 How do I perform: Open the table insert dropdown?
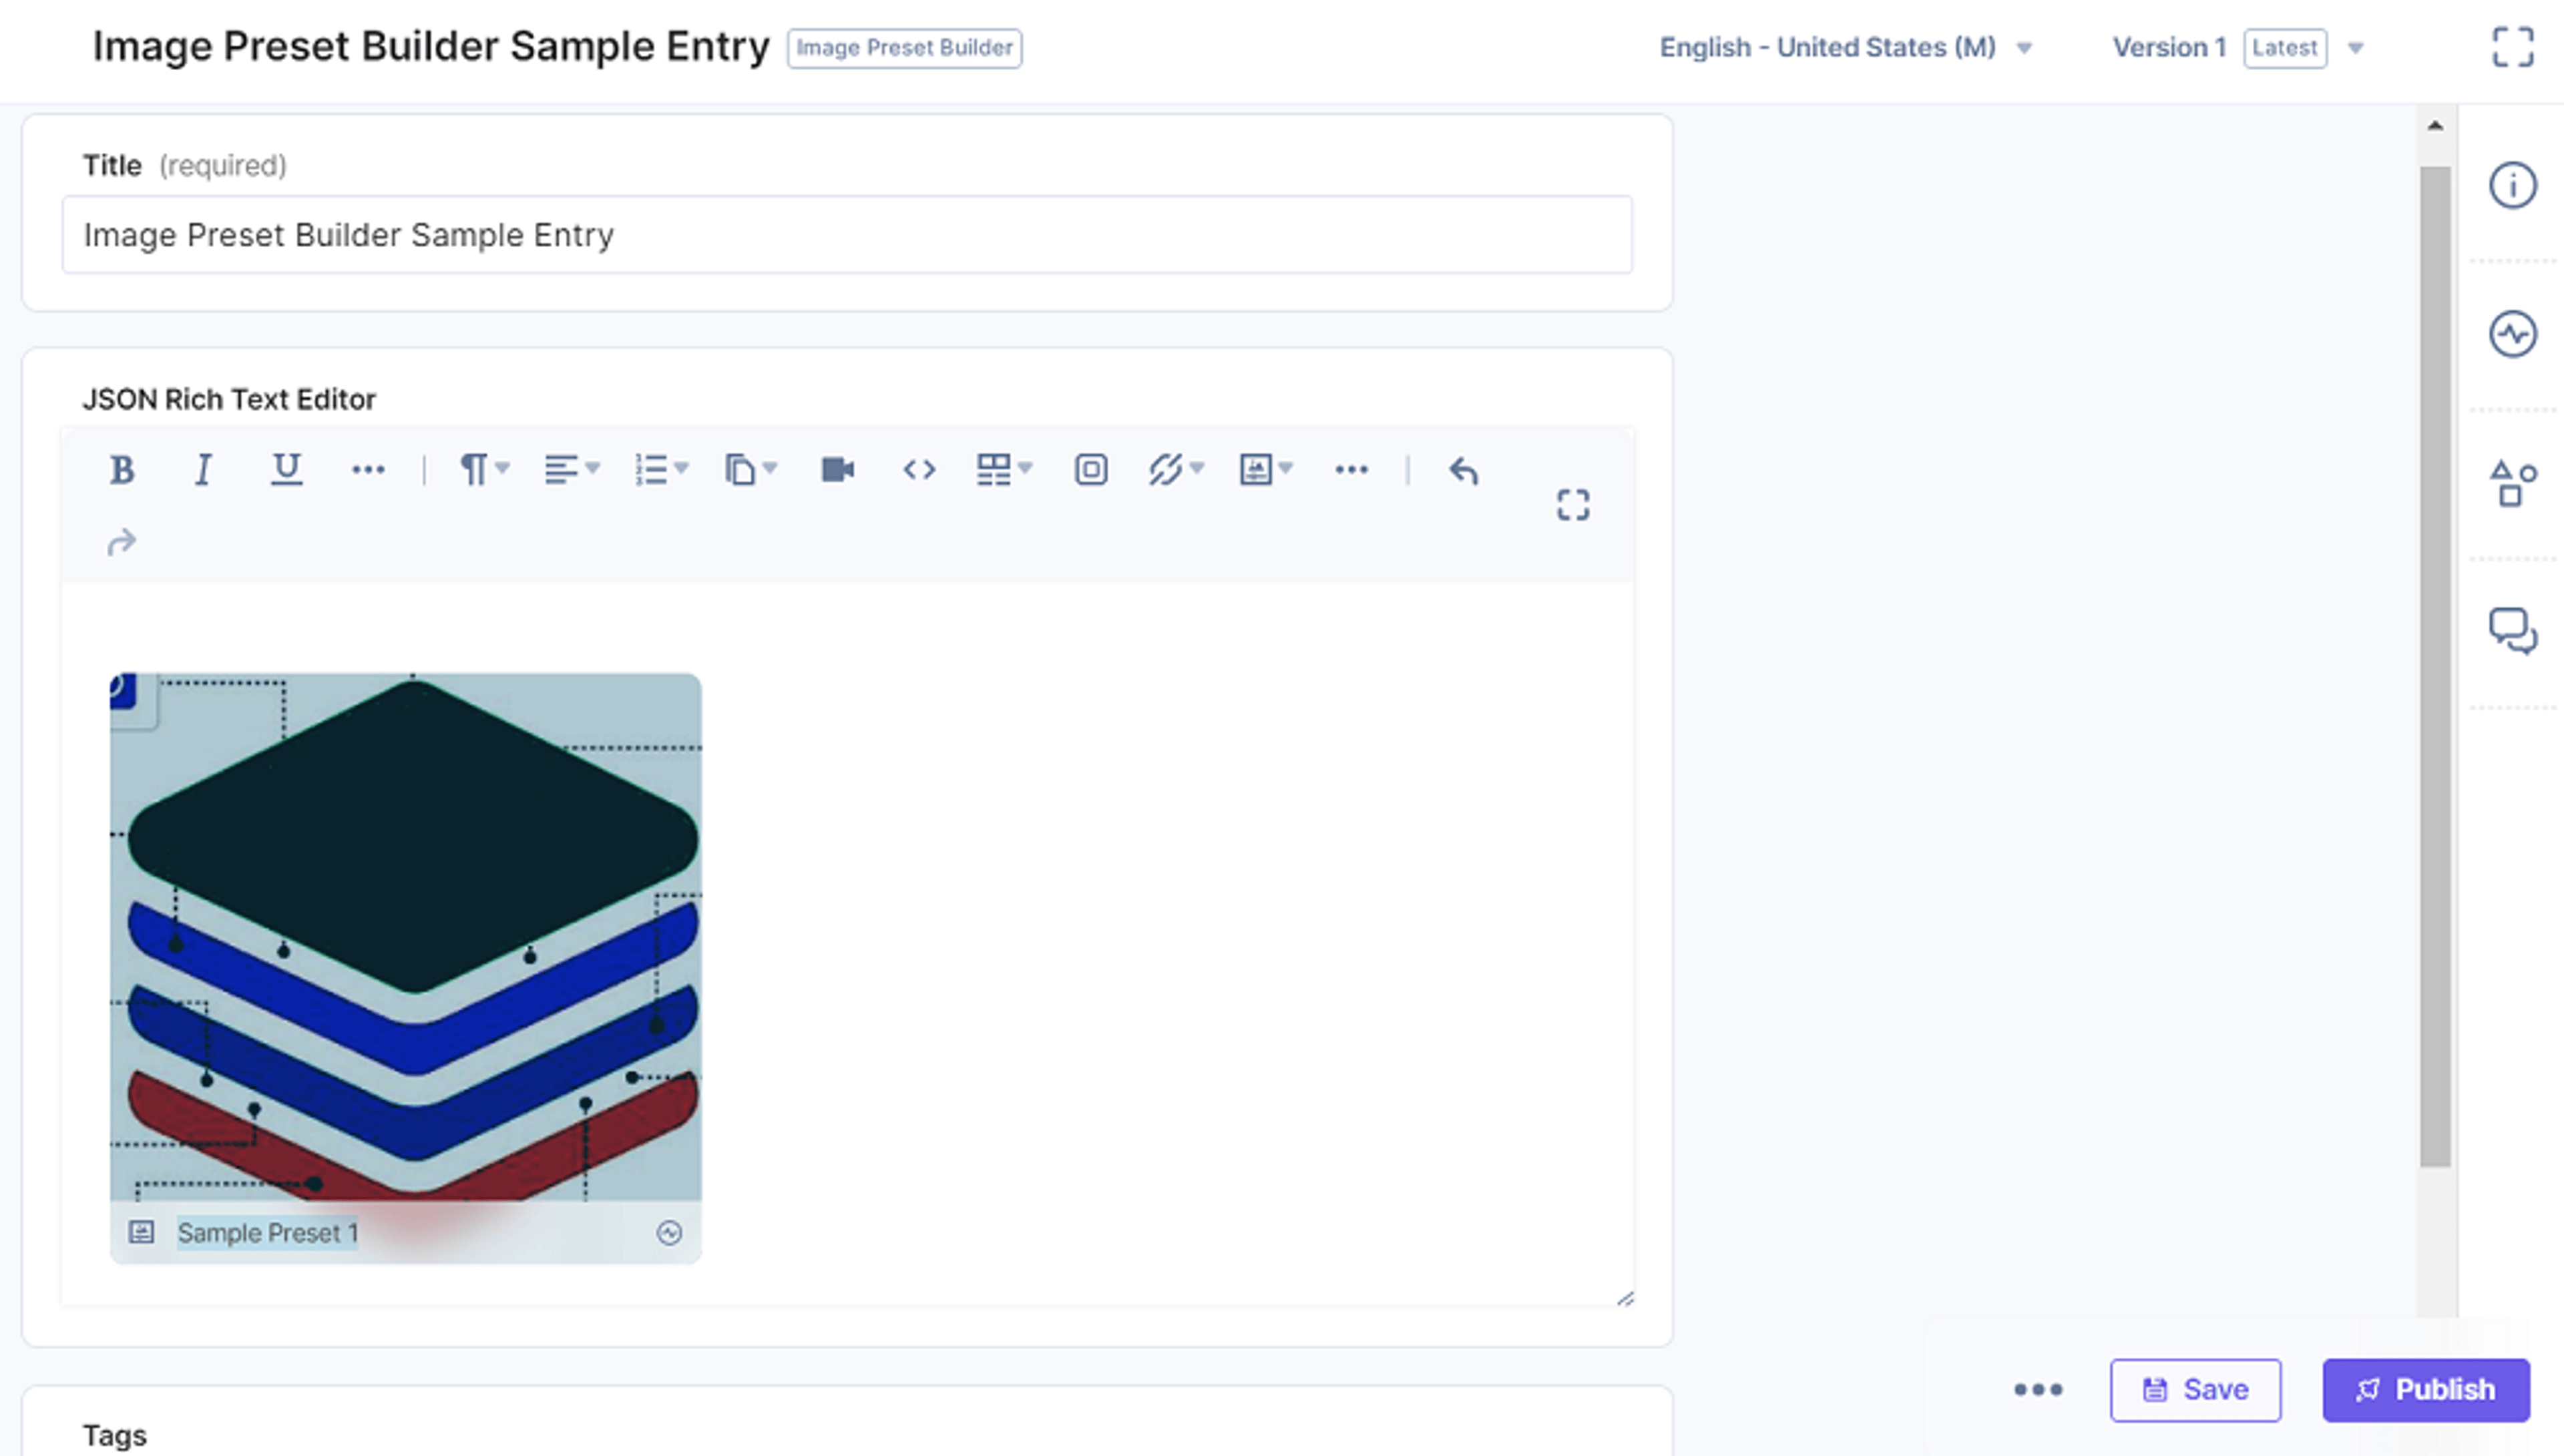(1004, 469)
